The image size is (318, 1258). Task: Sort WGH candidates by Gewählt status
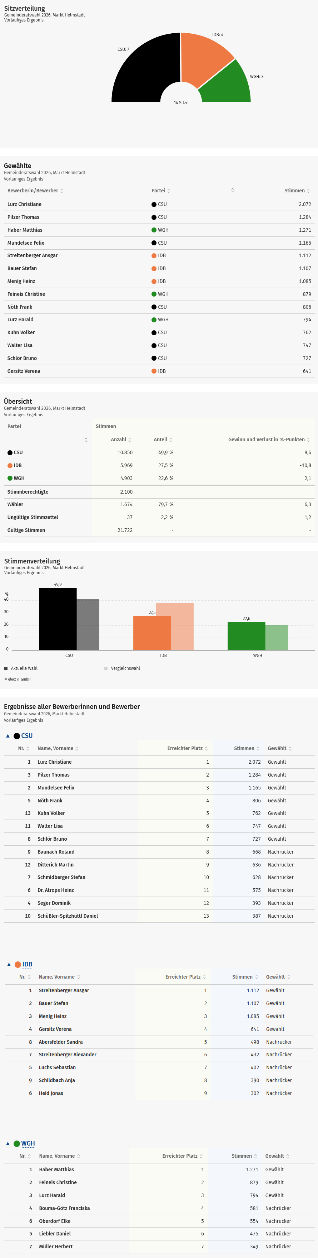[x=277, y=1156]
